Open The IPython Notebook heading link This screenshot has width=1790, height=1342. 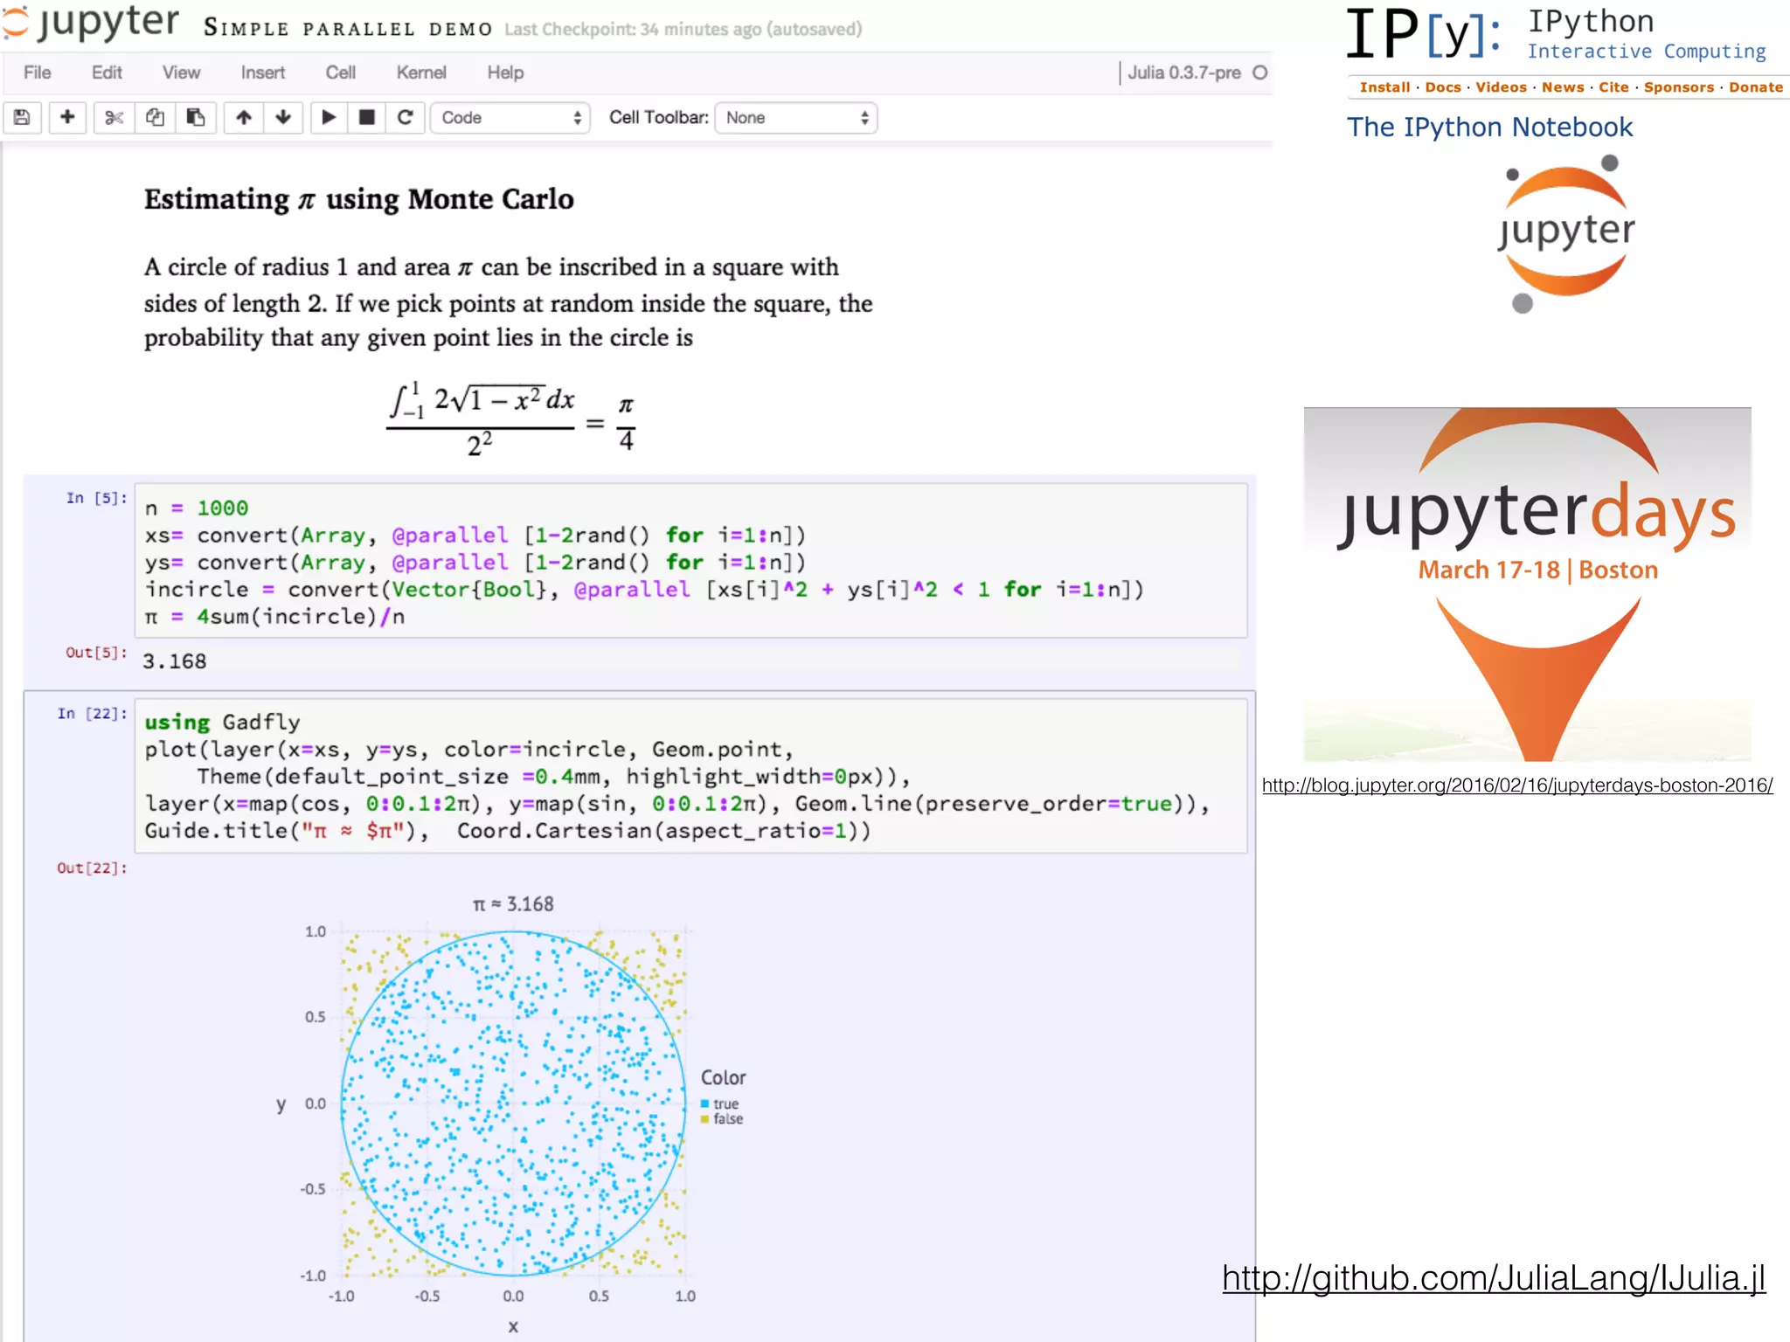tap(1489, 128)
